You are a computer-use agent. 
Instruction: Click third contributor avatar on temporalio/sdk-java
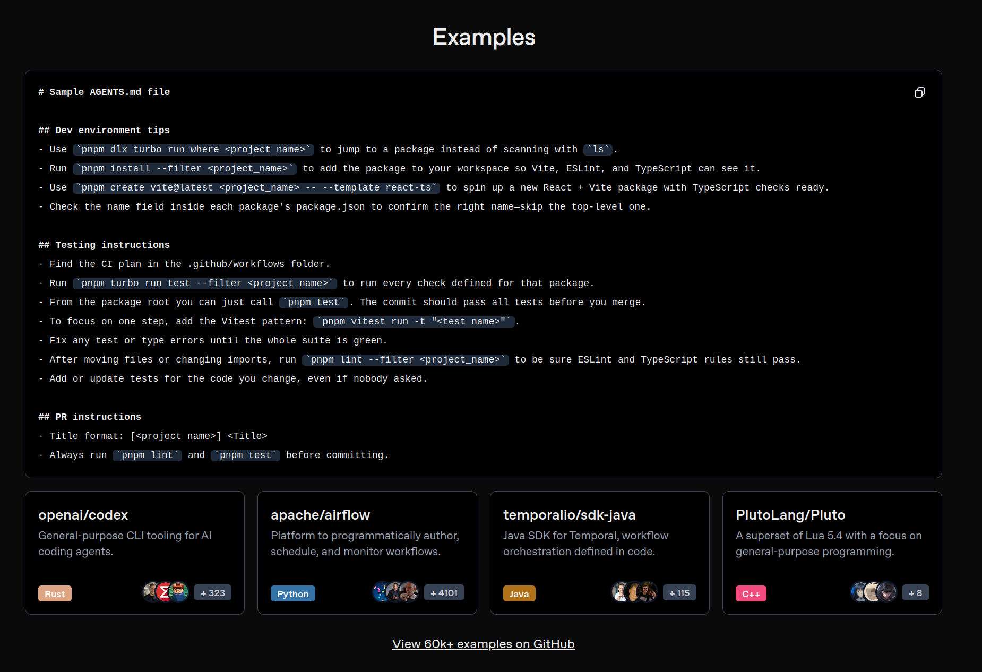pos(648,592)
